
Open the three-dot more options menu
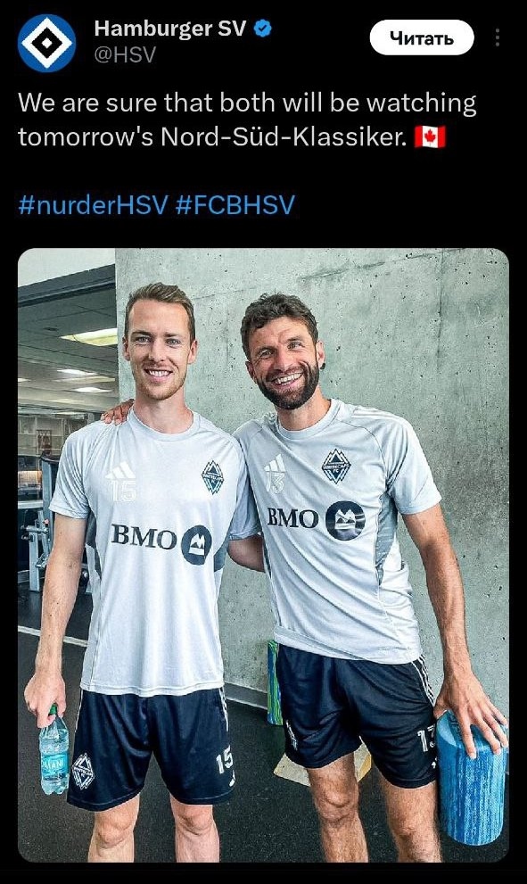click(x=497, y=37)
